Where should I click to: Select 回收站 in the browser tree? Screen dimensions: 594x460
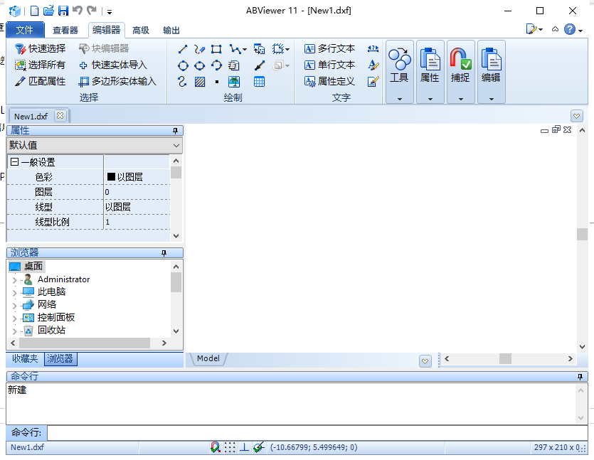coord(51,330)
